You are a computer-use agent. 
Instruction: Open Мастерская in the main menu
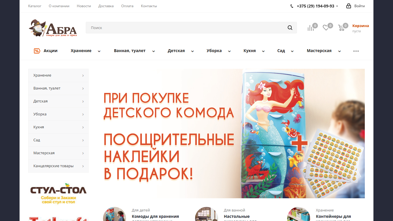(x=319, y=51)
